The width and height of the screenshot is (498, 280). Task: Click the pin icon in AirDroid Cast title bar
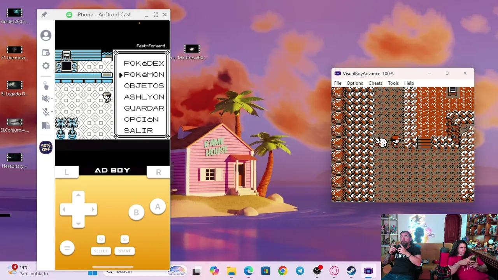tap(44, 14)
